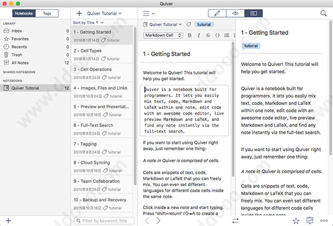Image resolution: width=333 pixels, height=226 pixels.
Task: Click the filter by keyword field
Action: [x=104, y=221]
